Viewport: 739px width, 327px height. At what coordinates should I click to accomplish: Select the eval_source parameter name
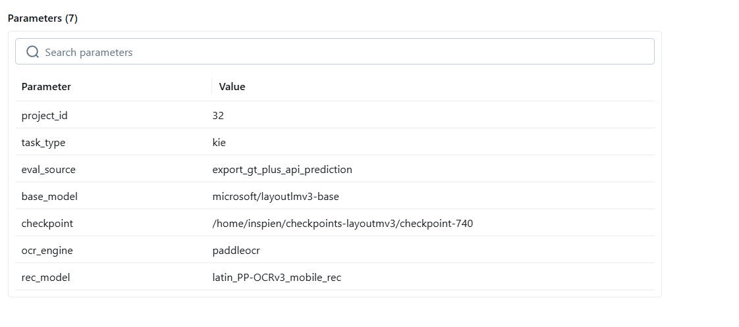point(49,170)
